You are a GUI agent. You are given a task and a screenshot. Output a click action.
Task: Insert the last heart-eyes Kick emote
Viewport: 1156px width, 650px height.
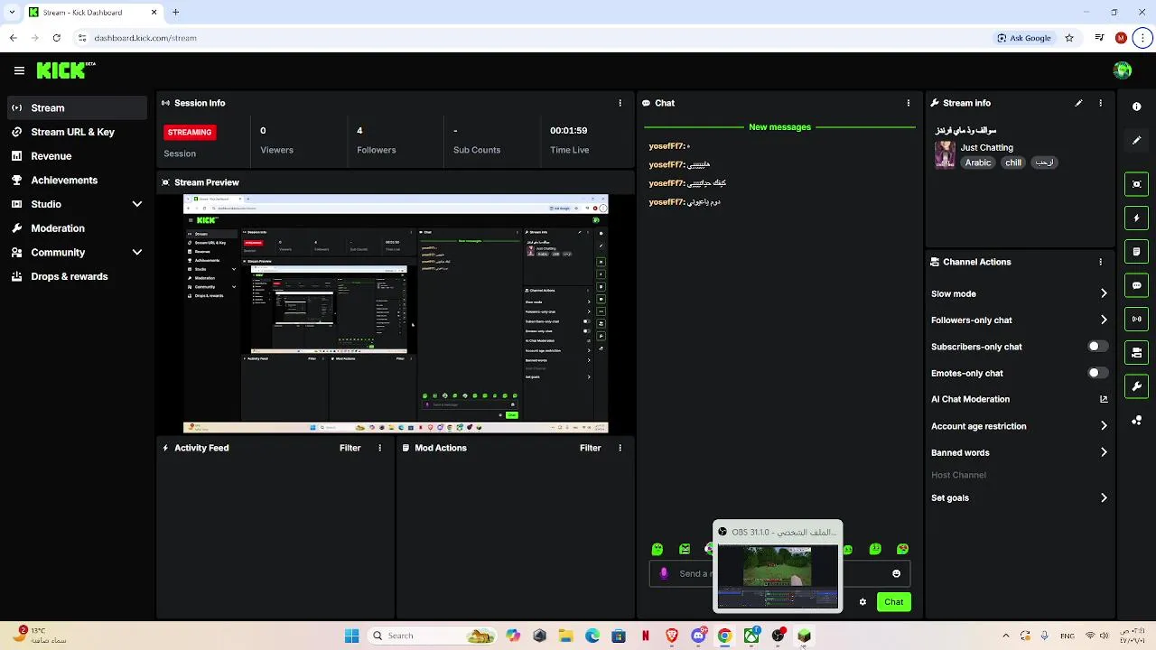902,549
